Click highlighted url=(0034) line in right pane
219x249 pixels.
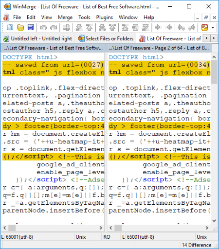(159, 65)
